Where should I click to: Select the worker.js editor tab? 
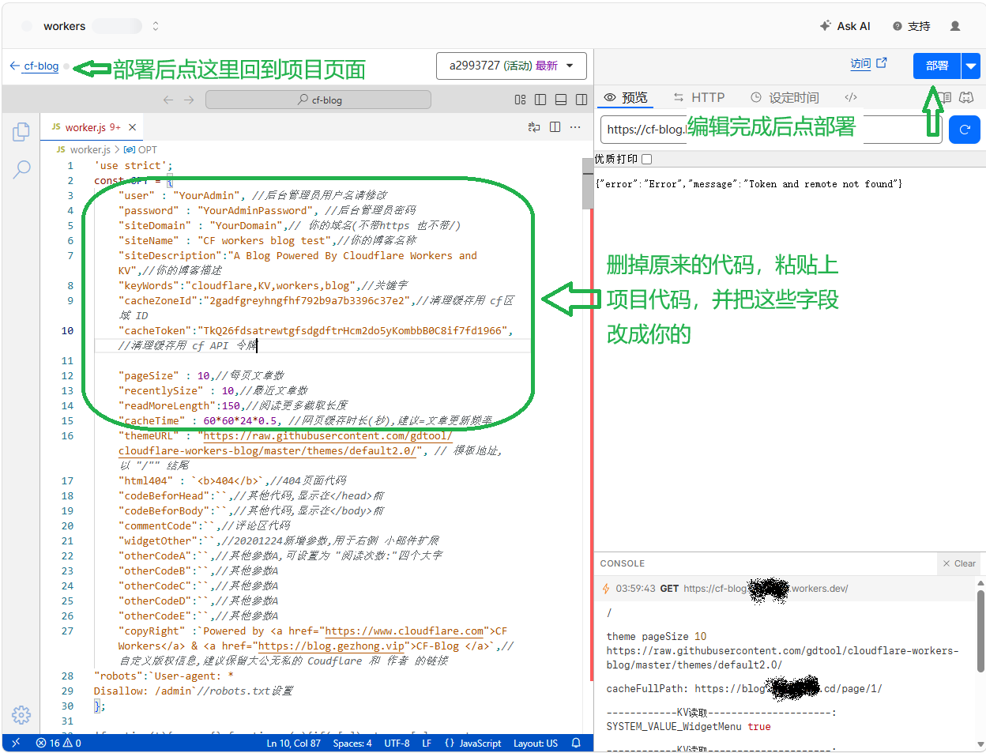[92, 127]
